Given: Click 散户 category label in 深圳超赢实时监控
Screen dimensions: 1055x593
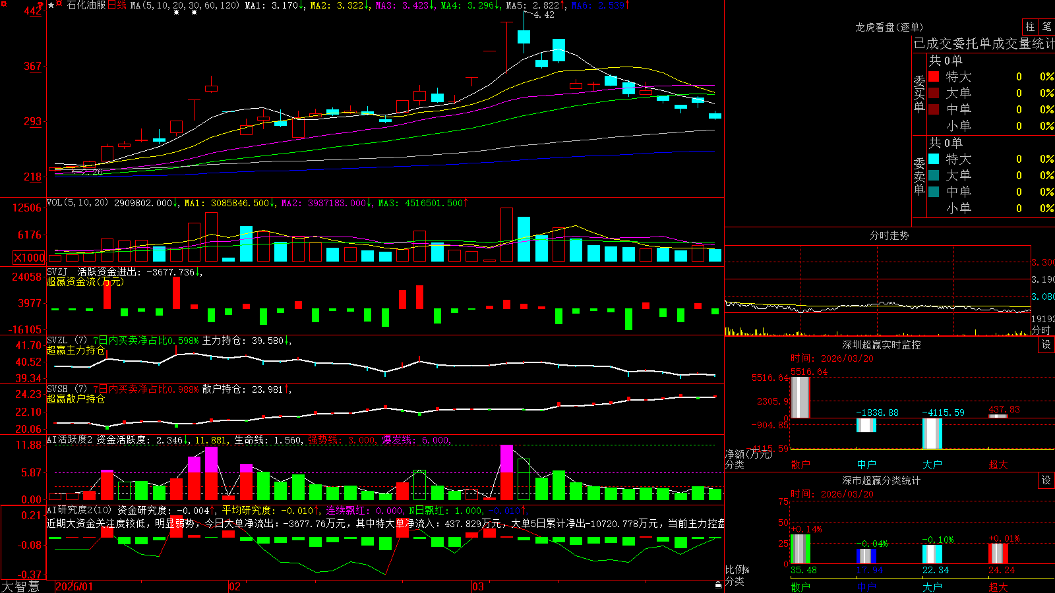Looking at the screenshot, I should pyautogui.click(x=800, y=465).
